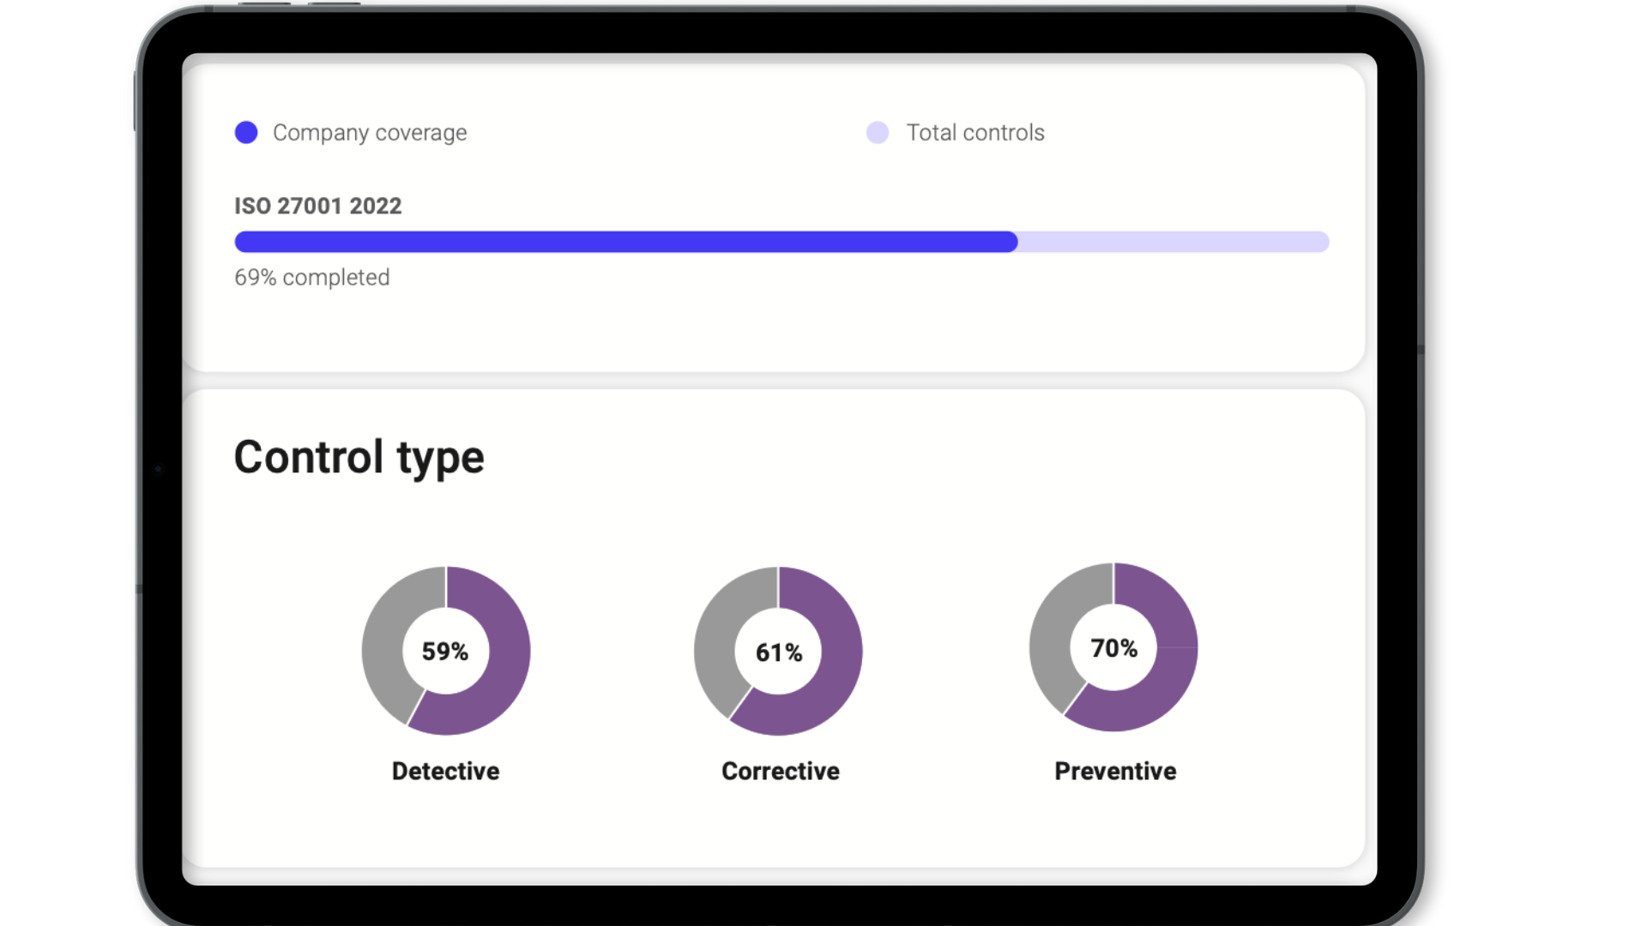Screen dimensions: 1647x926
Task: Select the Total controls legend label
Action: coord(975,133)
